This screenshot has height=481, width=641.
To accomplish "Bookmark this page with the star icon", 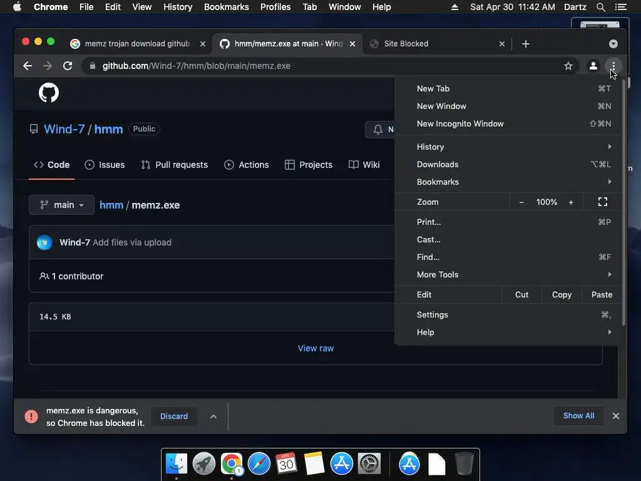I will [x=568, y=66].
